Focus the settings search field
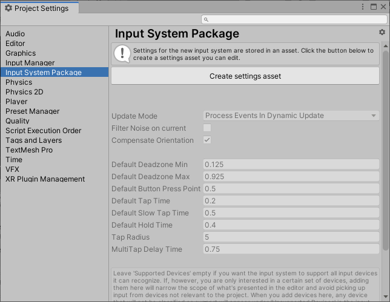The image size is (390, 302). (294, 19)
